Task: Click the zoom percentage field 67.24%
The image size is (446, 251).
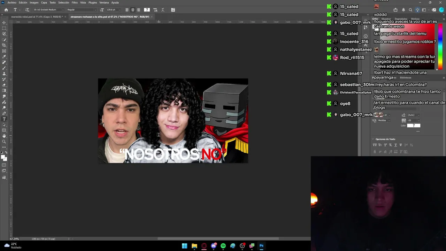Action: [x=14, y=239]
